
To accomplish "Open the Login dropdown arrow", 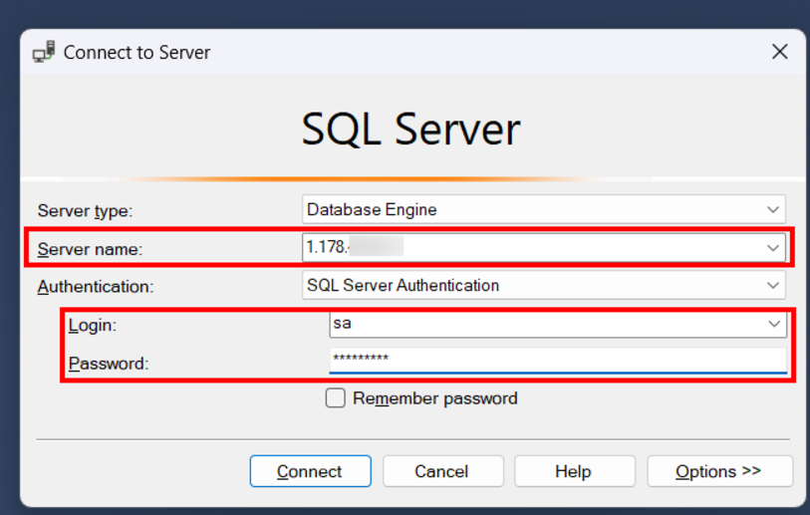I will (x=773, y=325).
